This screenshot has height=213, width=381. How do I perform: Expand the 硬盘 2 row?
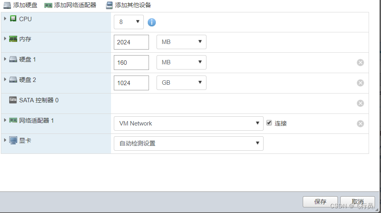[5, 80]
